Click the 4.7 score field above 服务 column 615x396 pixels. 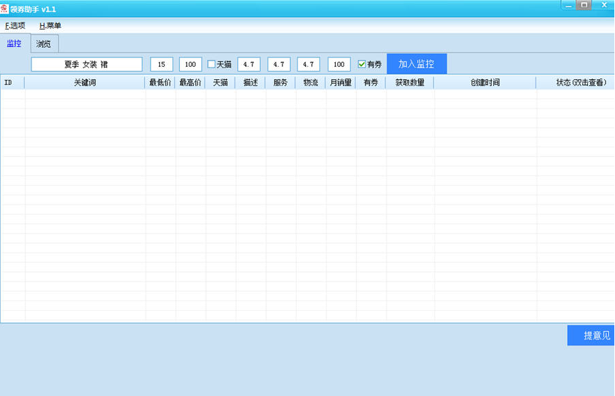[279, 64]
